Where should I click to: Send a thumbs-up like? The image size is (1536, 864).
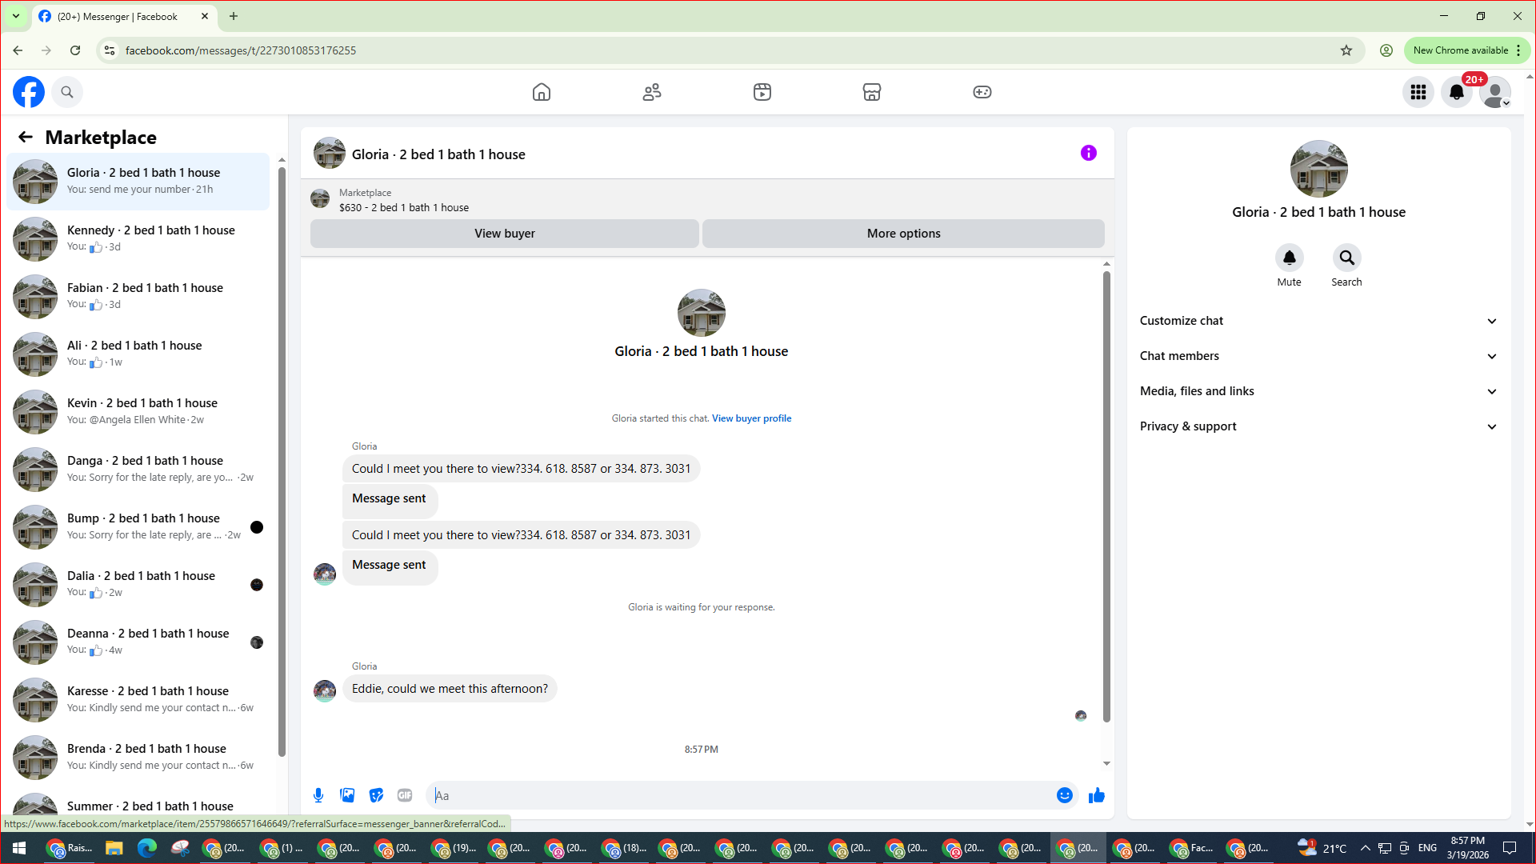pyautogui.click(x=1096, y=795)
